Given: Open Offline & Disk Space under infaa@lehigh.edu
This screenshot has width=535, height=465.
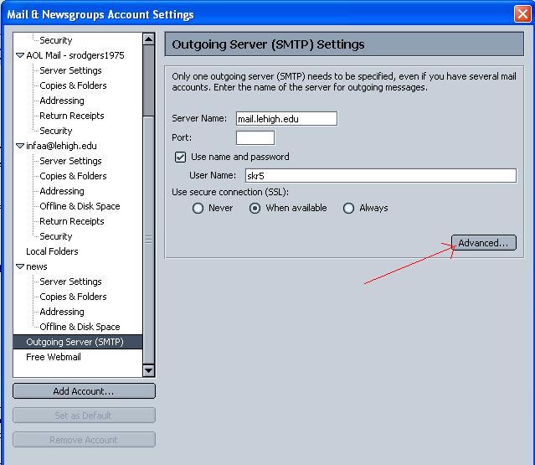Looking at the screenshot, I should pos(80,206).
